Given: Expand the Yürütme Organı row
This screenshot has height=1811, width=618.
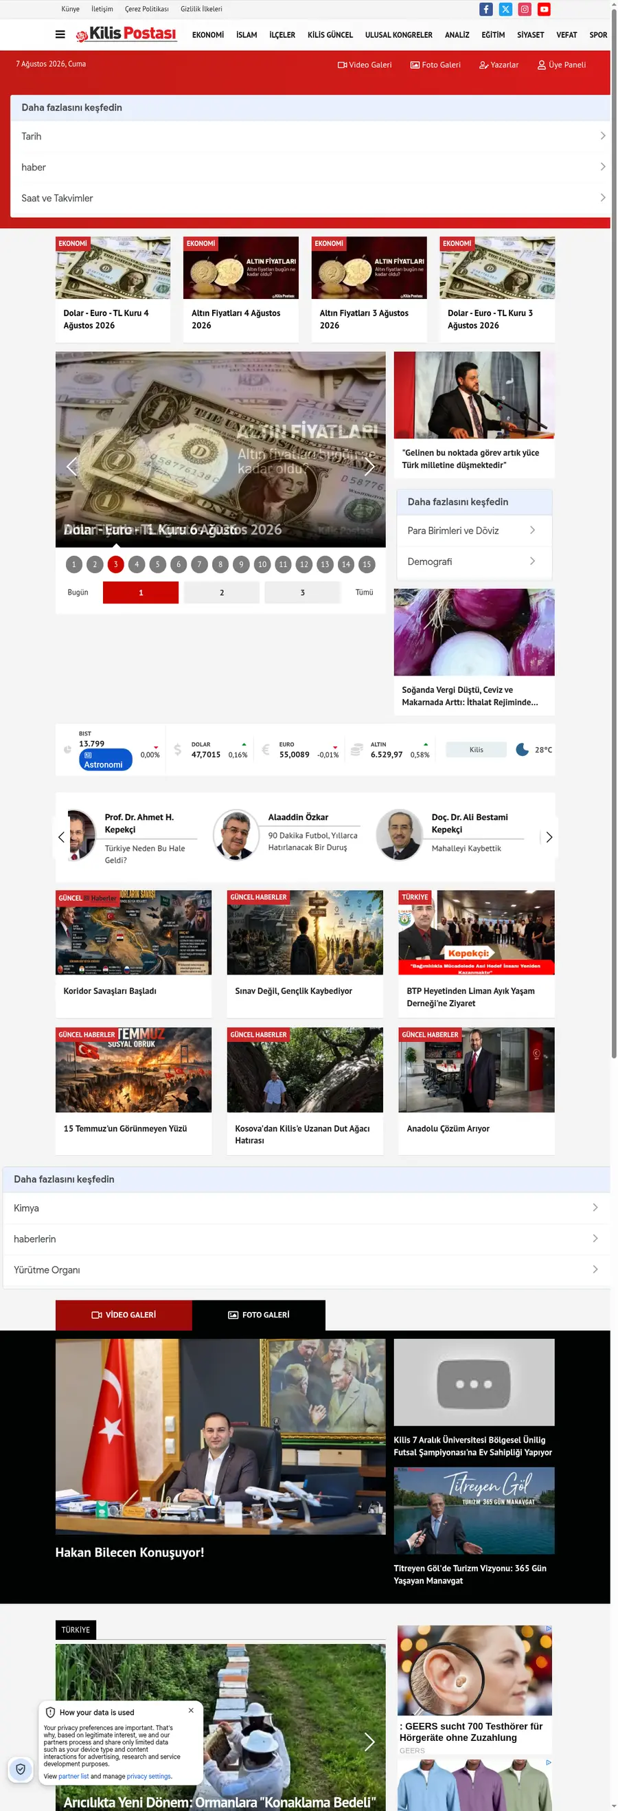Looking at the screenshot, I should [306, 1269].
